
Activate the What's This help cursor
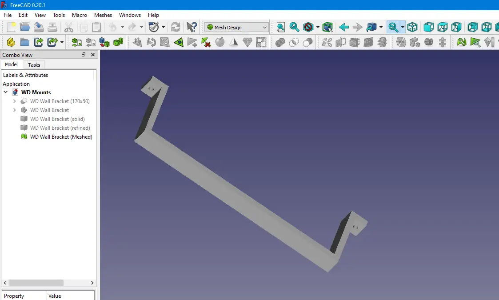[192, 28]
